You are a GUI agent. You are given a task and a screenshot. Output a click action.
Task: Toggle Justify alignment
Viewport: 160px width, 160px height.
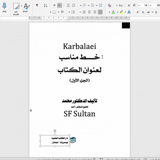coord(84,12)
